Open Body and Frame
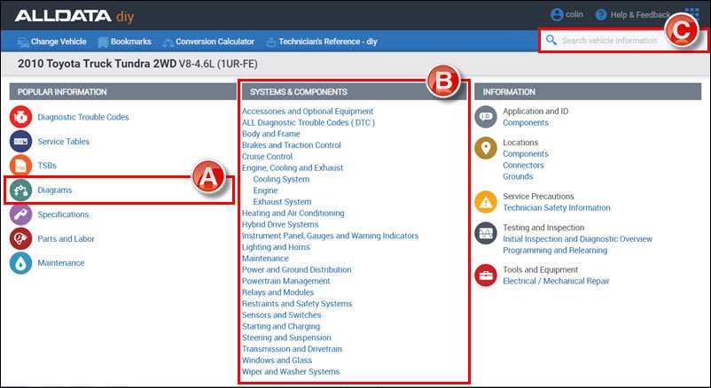This screenshot has width=711, height=388. [270, 134]
